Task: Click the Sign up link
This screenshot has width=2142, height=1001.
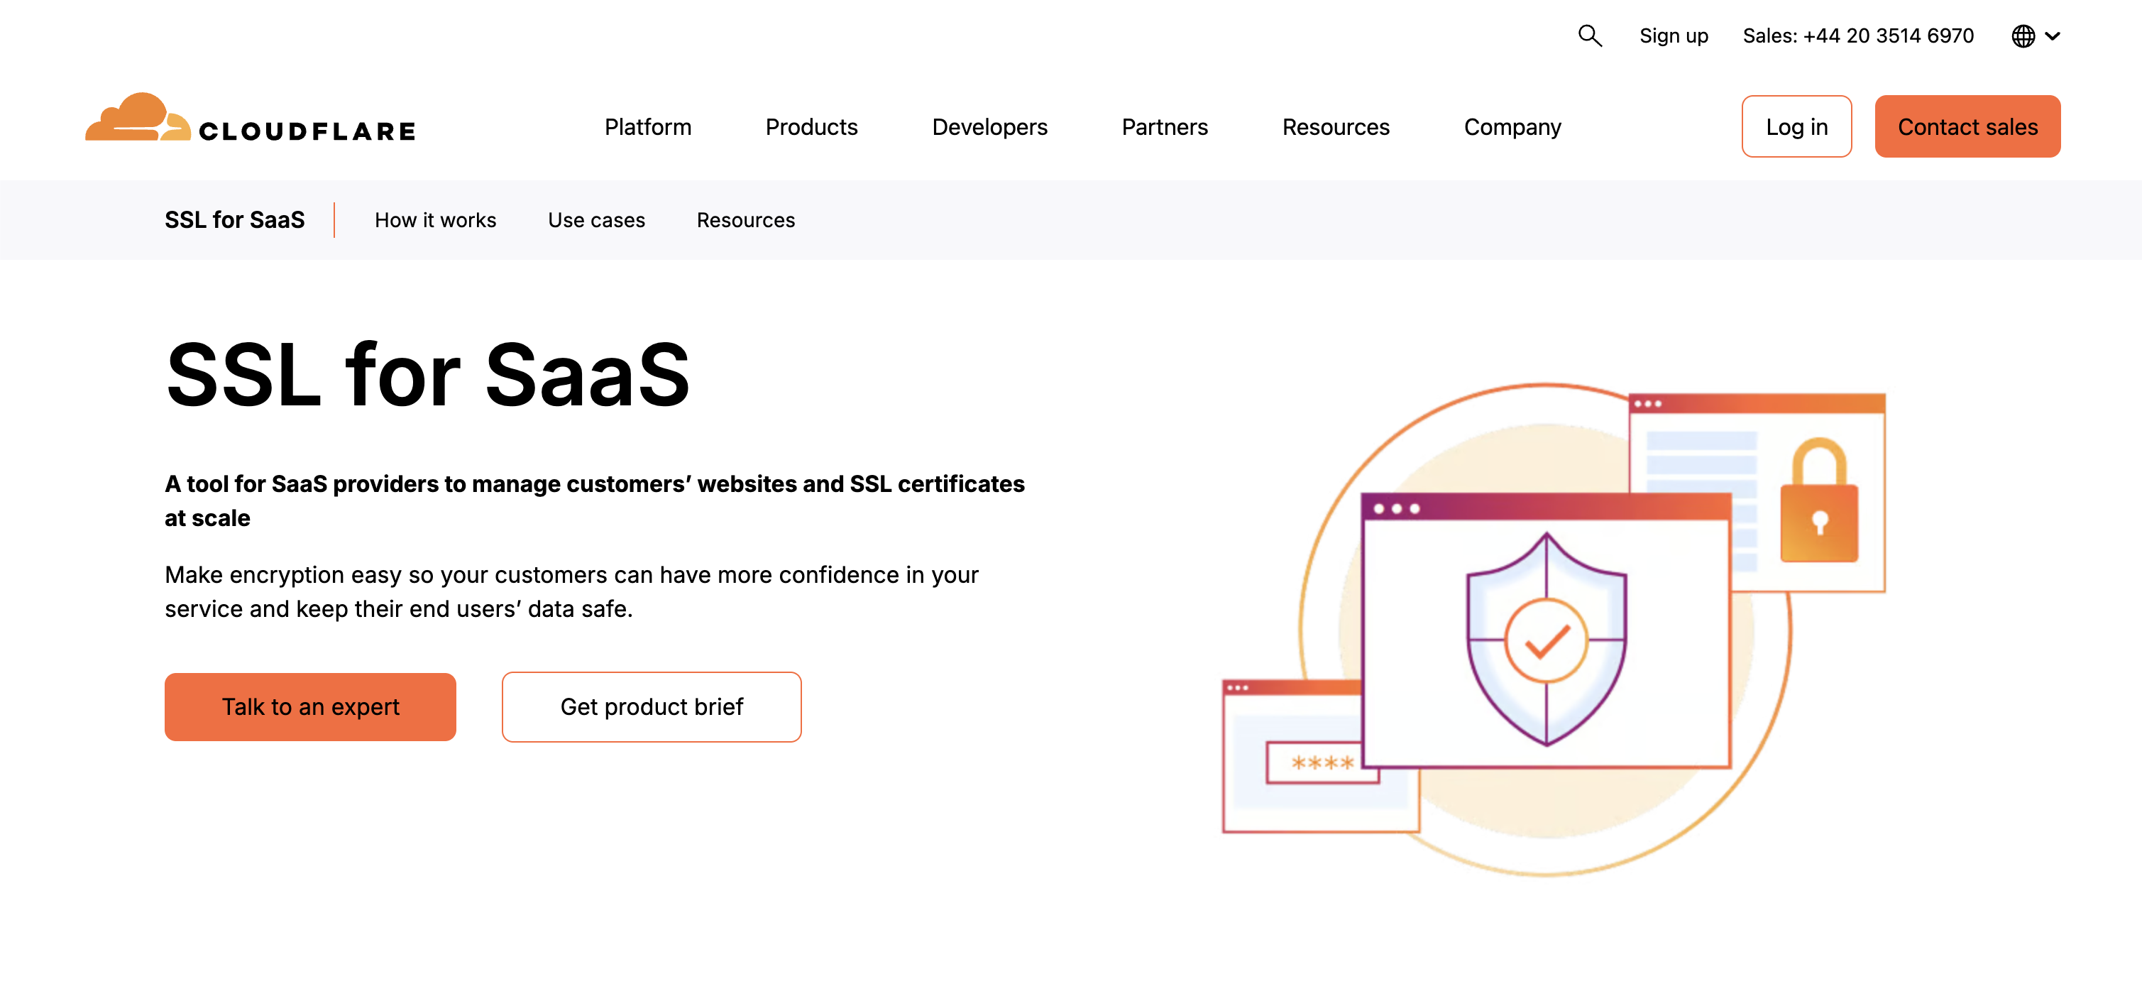Action: (x=1673, y=35)
